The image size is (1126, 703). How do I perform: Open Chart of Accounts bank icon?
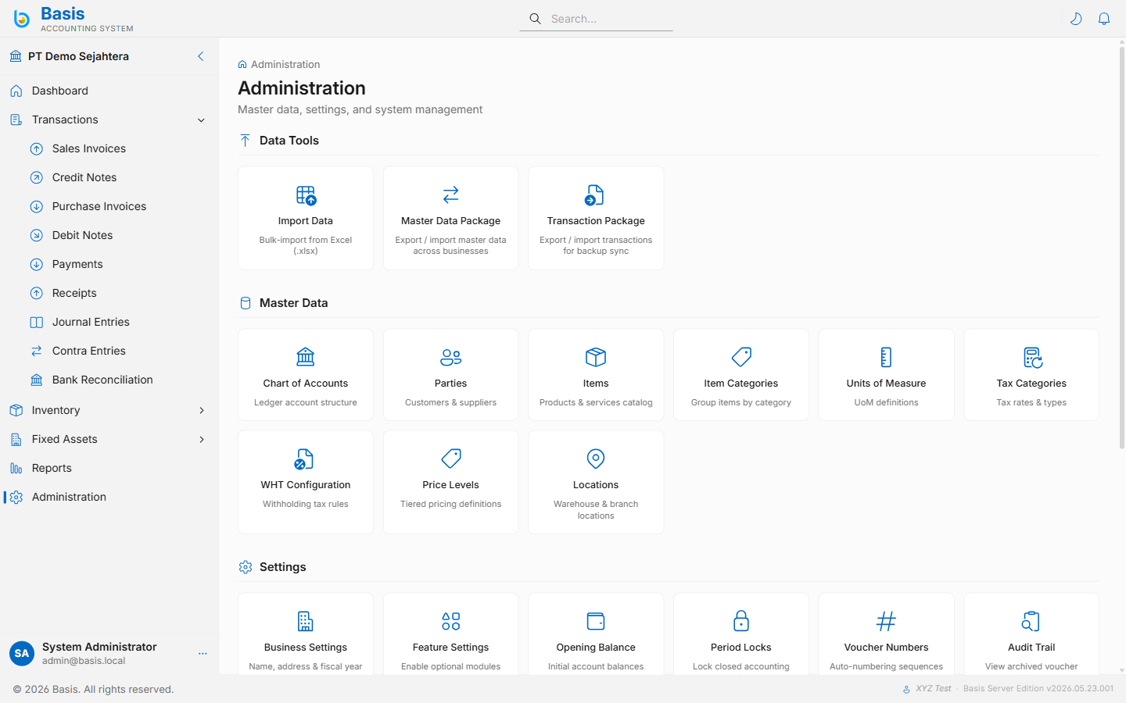[306, 357]
